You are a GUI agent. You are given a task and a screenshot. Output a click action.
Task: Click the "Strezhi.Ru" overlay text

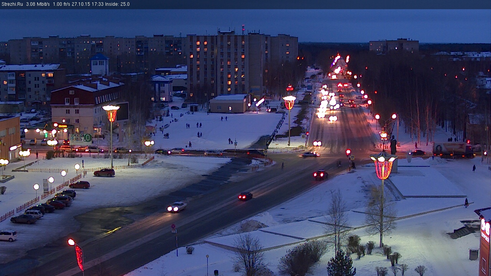(x=12, y=4)
